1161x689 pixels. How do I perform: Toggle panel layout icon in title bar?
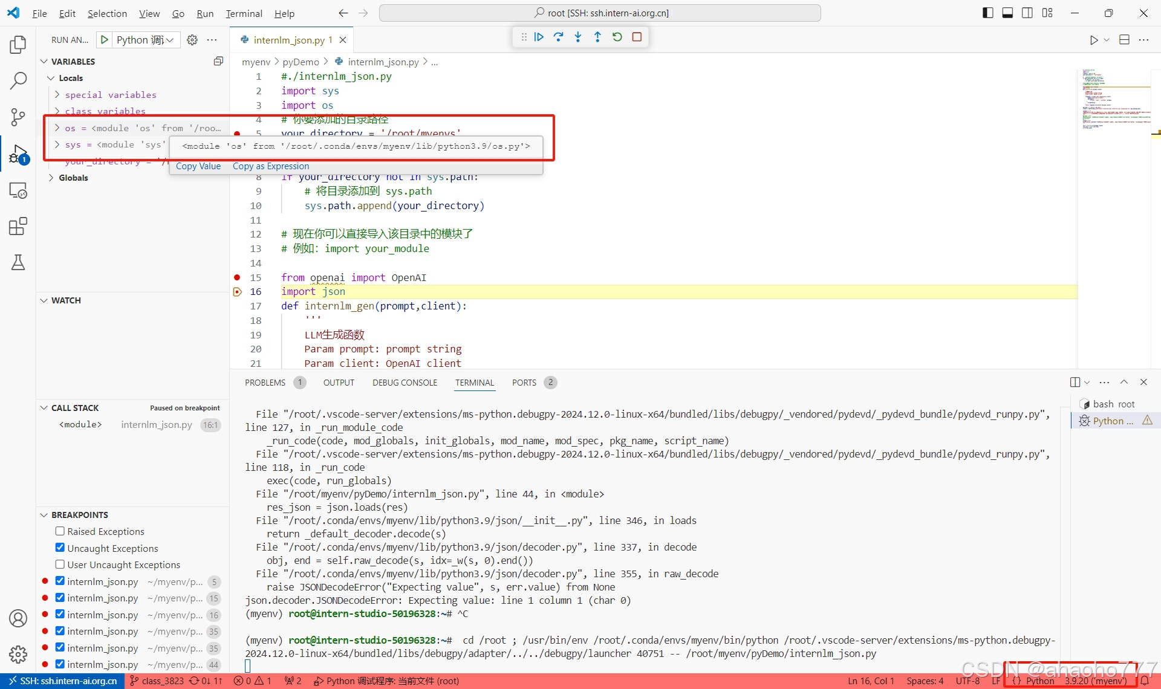[x=1007, y=13]
